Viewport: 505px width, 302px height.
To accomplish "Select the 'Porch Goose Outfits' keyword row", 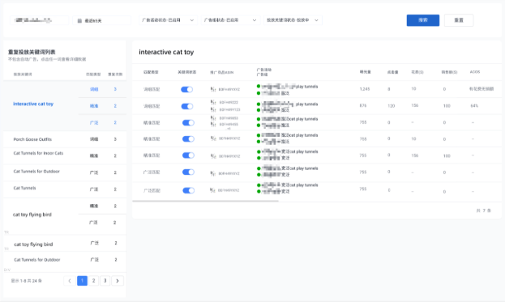I will click(65, 139).
